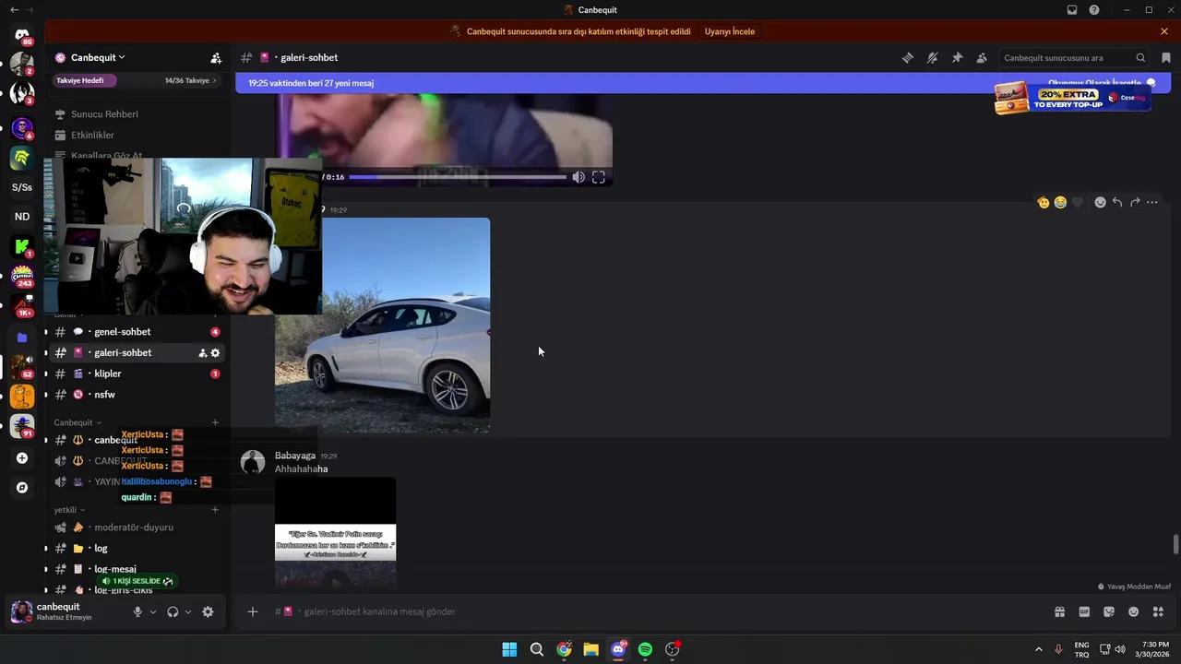Open the Discover servers compass icon
The image size is (1181, 664).
click(x=22, y=488)
